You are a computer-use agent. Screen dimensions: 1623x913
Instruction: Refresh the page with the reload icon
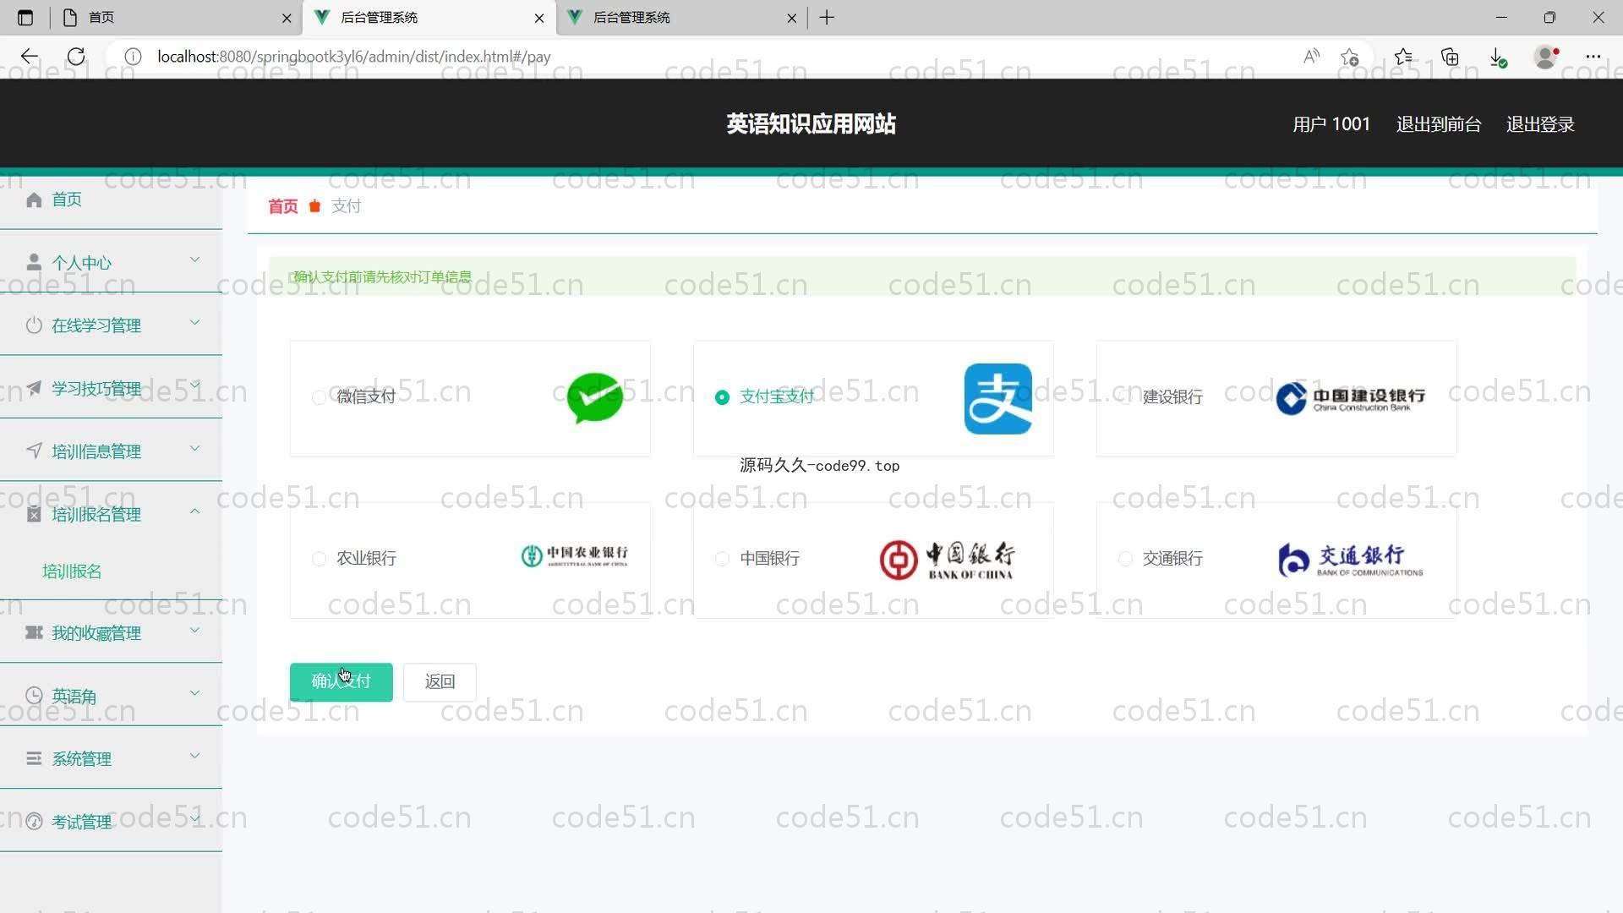coord(76,57)
